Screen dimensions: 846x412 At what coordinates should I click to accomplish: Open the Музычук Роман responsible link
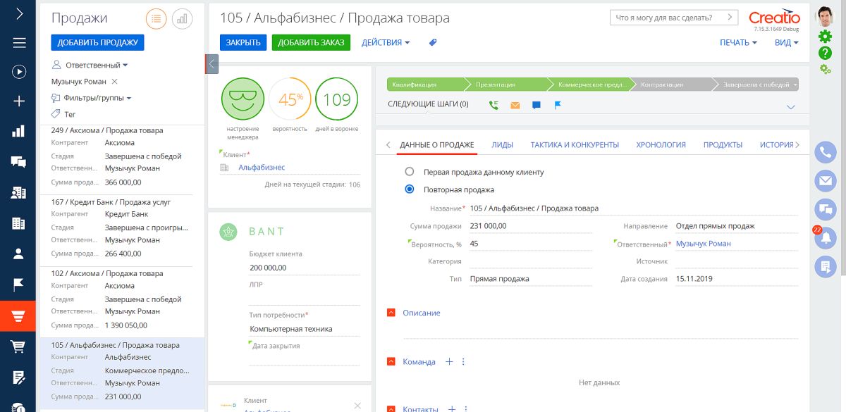[703, 244]
